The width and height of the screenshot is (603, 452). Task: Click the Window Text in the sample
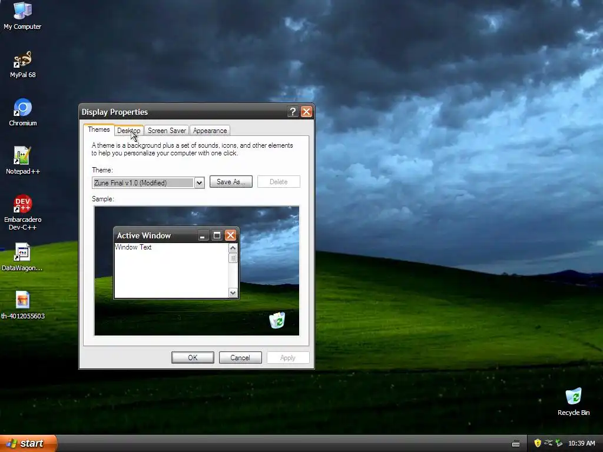[x=133, y=247]
